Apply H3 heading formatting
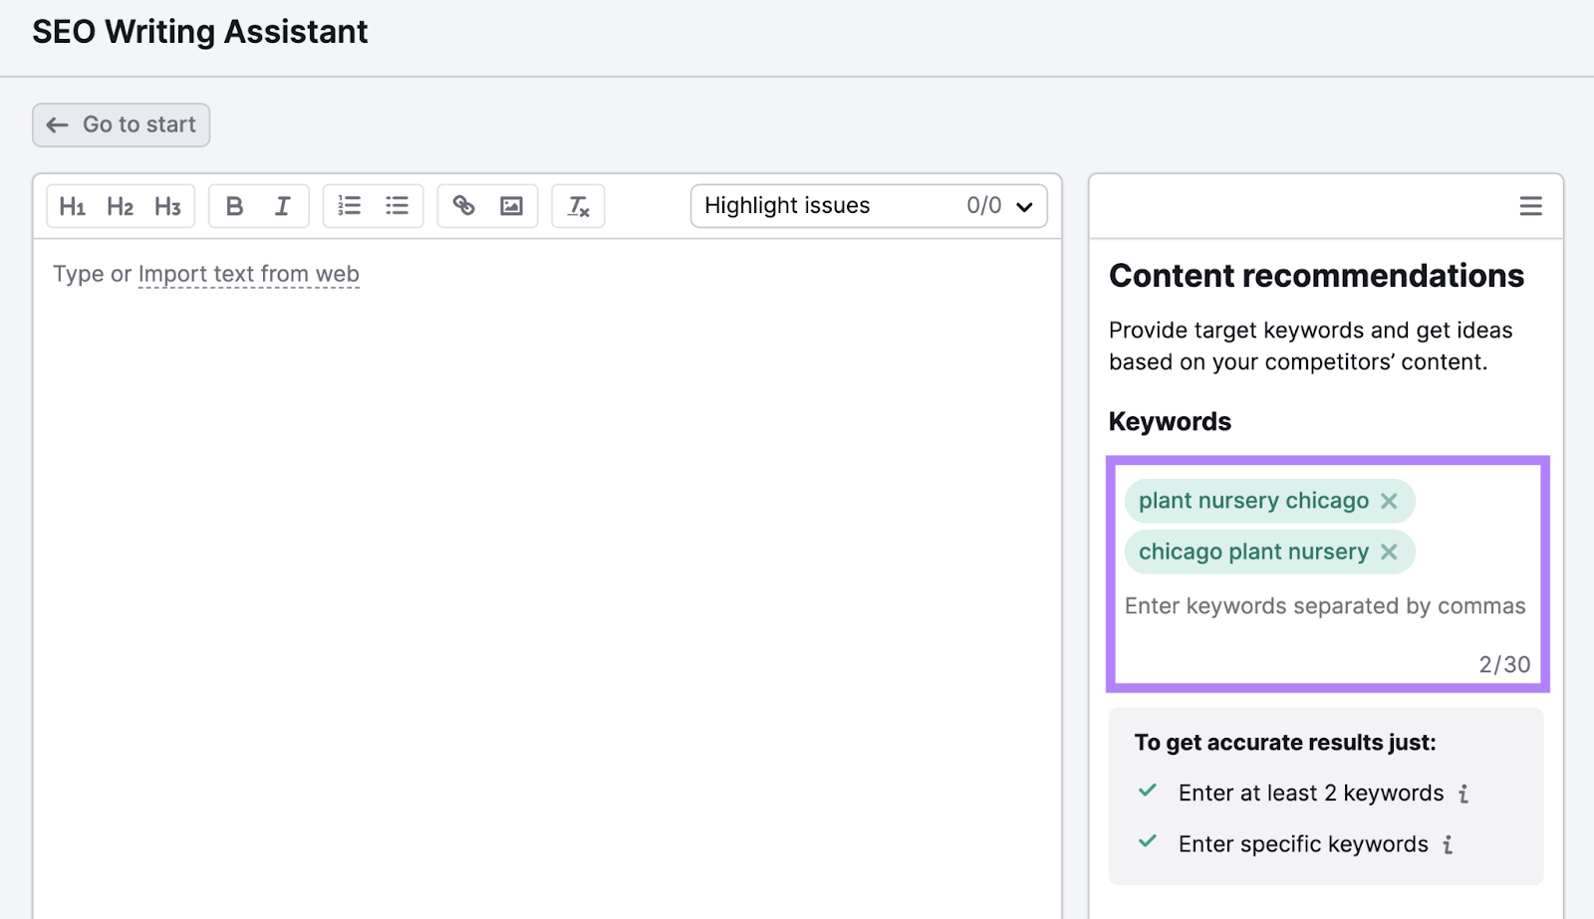The height and width of the screenshot is (919, 1594). coord(166,206)
